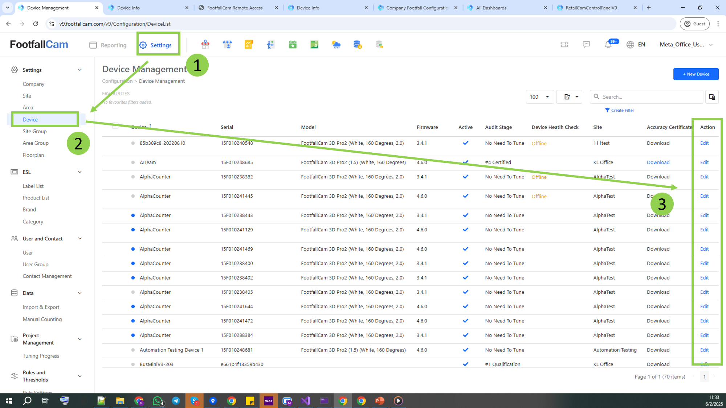The image size is (726, 408).
Task: Click Edit for the AITeam device
Action: coord(704,162)
